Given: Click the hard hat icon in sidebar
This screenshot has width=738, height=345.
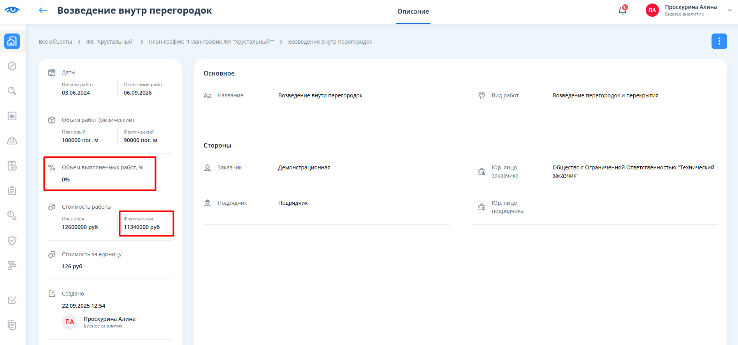Looking at the screenshot, I should 12,141.
